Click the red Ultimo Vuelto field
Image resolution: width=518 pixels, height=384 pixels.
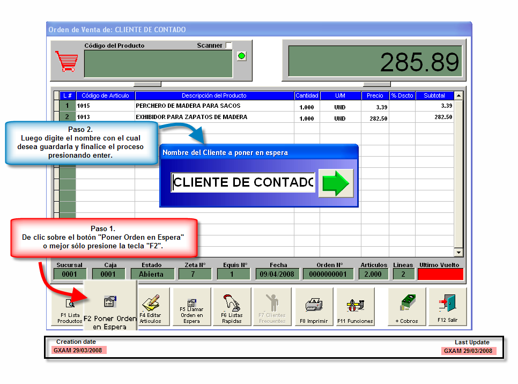(440, 274)
